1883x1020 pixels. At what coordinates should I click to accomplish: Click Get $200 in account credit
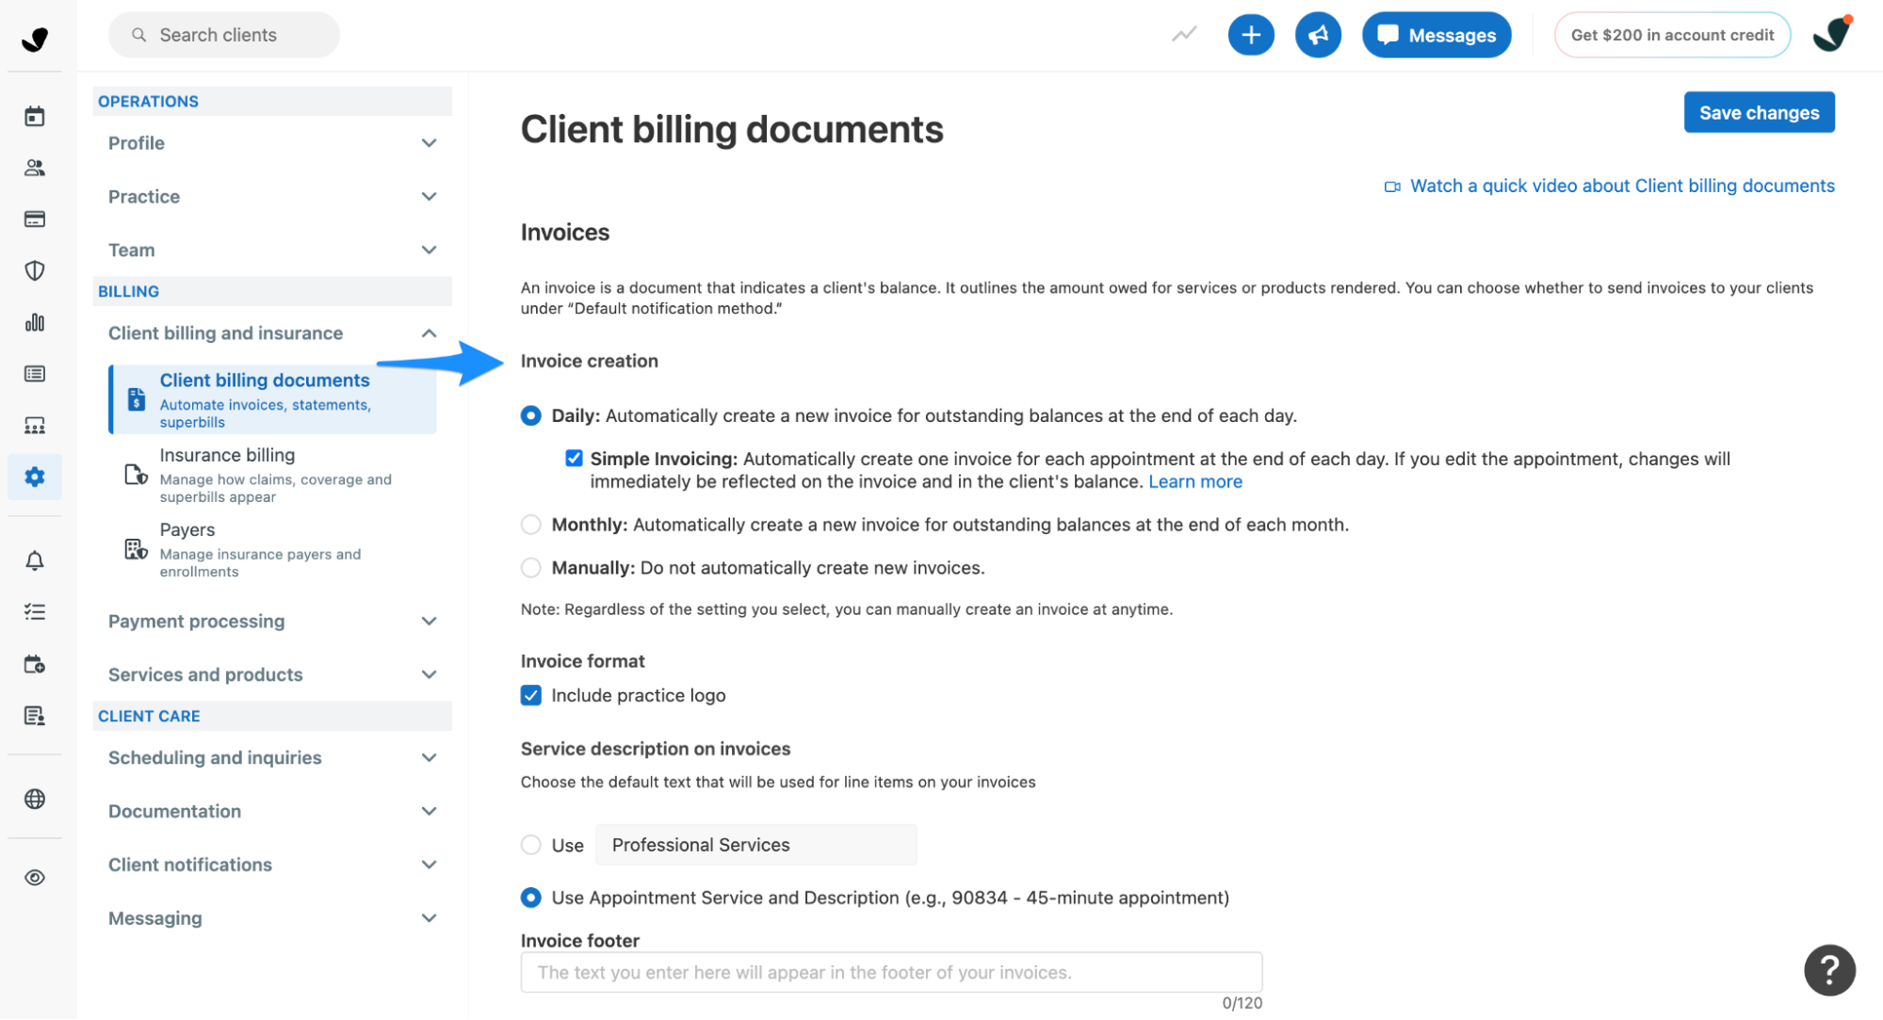pos(1672,35)
